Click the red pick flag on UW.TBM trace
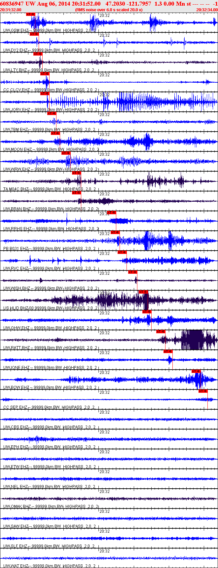218x568 pixels. [52, 113]
